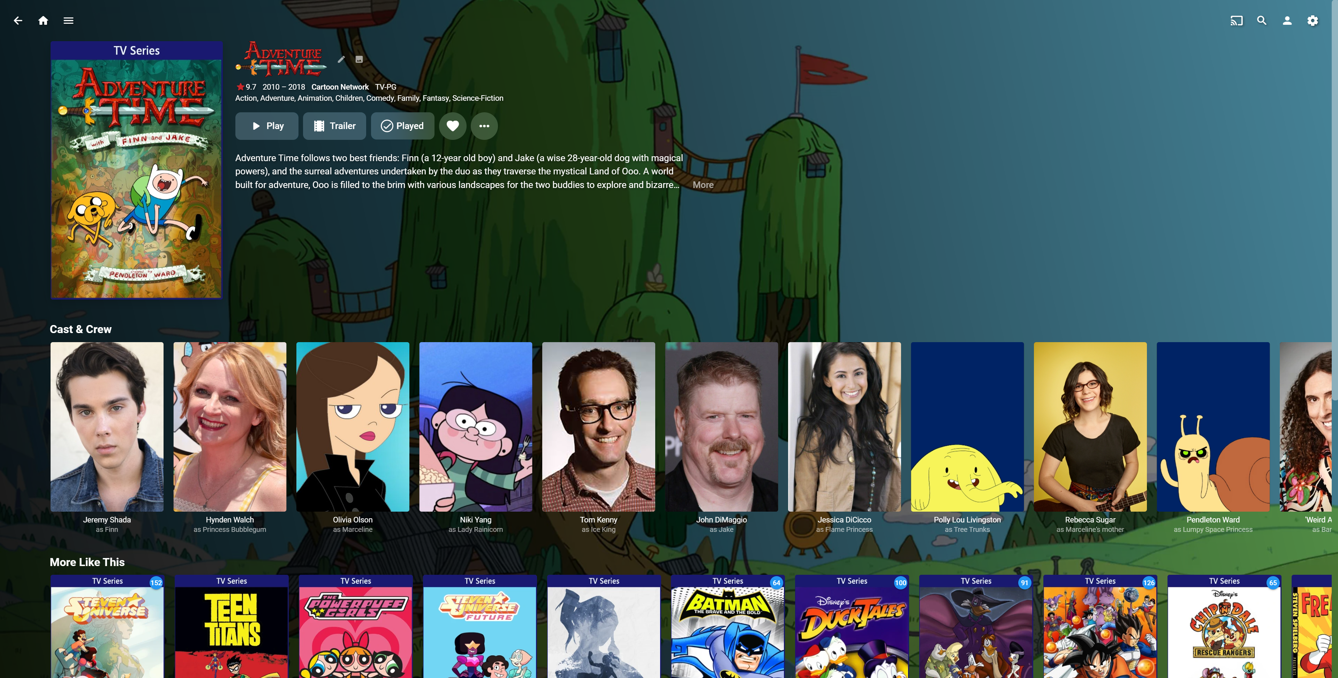Click the name Rebecca Sugar
The height and width of the screenshot is (678, 1338).
click(1090, 520)
